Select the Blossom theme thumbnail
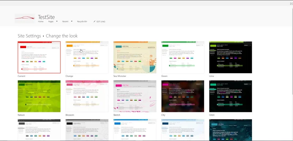 click(x=87, y=96)
